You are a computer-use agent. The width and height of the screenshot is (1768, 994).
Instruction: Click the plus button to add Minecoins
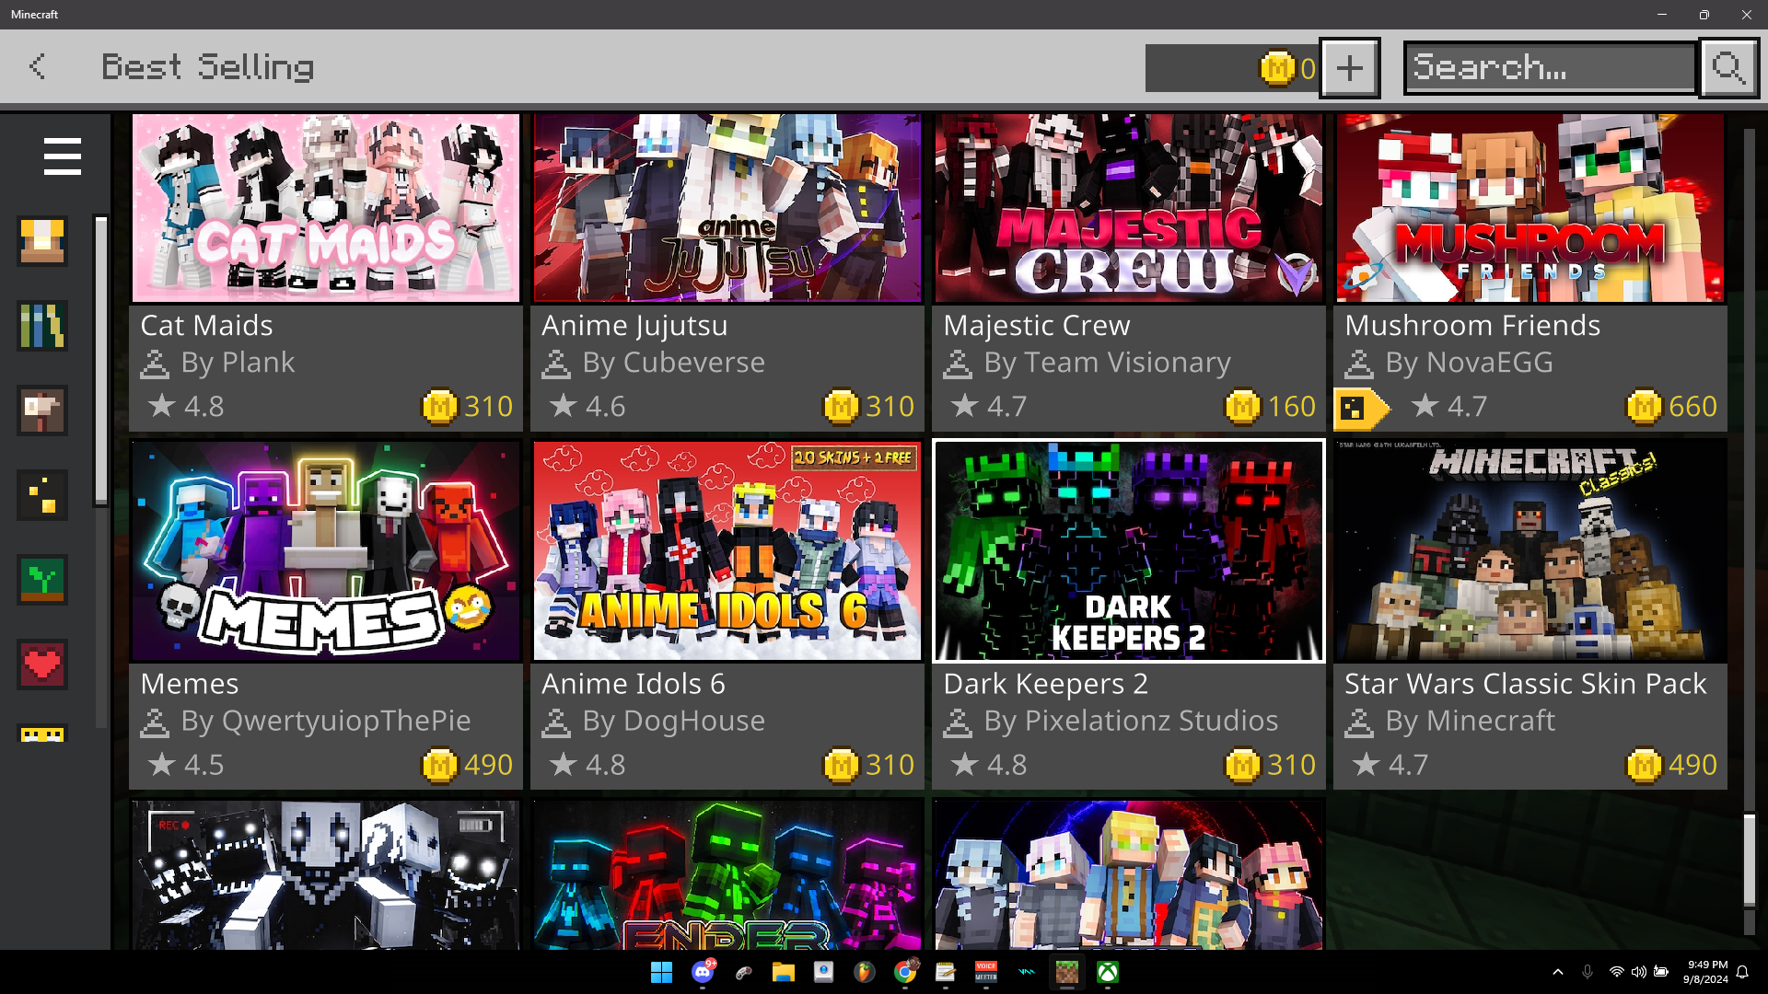(1349, 67)
